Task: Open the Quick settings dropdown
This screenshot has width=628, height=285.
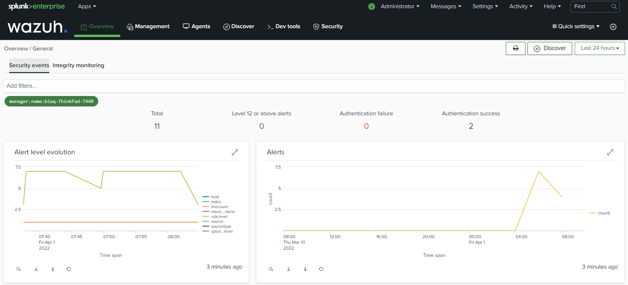Action: [576, 27]
